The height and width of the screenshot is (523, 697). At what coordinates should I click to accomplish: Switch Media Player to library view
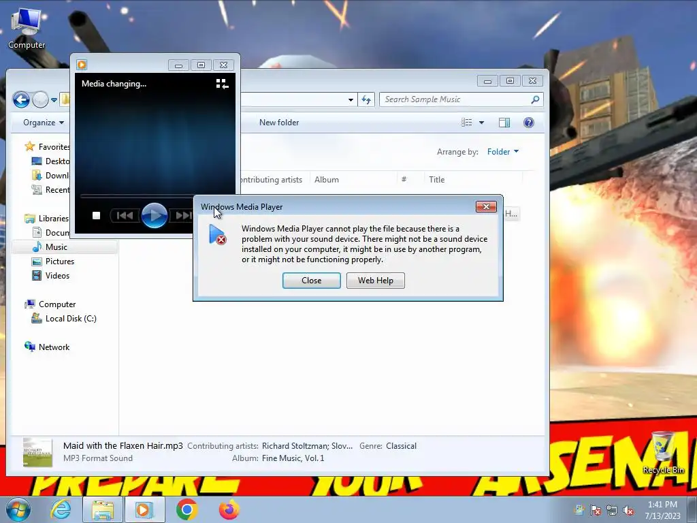[x=222, y=84]
